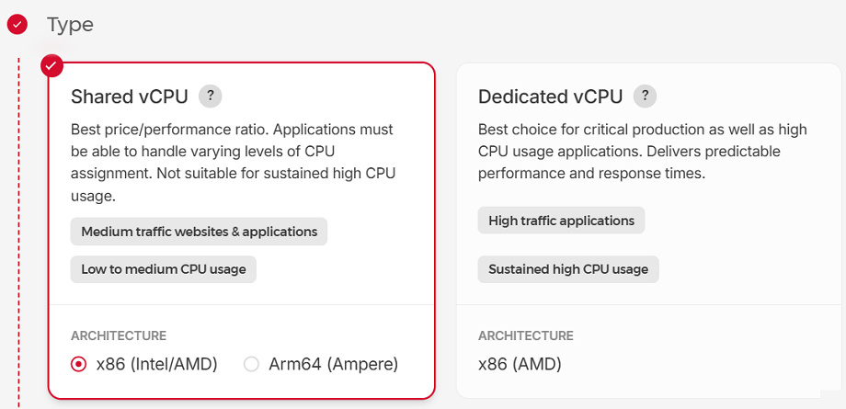Click the Shared vCPU card title
846x409 pixels.
130,97
